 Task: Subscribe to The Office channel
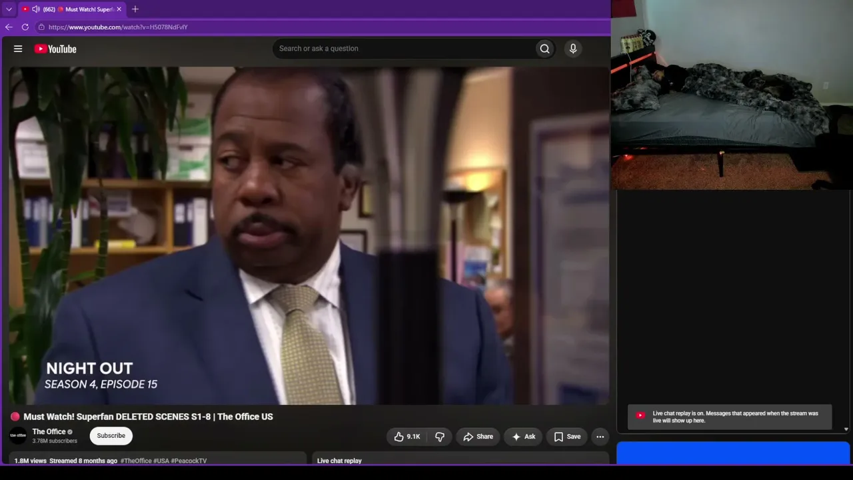pos(111,436)
